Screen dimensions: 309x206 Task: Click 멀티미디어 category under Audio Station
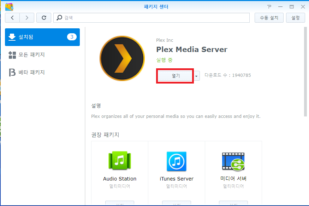coord(120,186)
